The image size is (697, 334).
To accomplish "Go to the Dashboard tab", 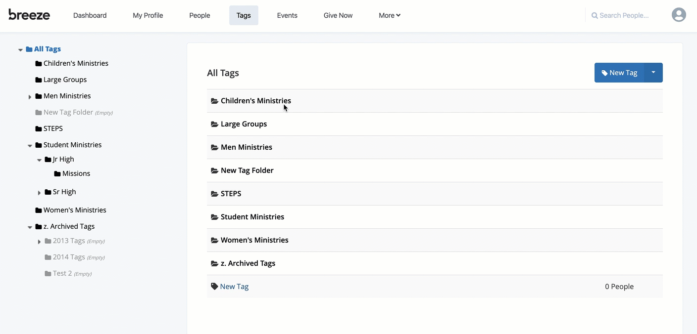I will (x=90, y=15).
